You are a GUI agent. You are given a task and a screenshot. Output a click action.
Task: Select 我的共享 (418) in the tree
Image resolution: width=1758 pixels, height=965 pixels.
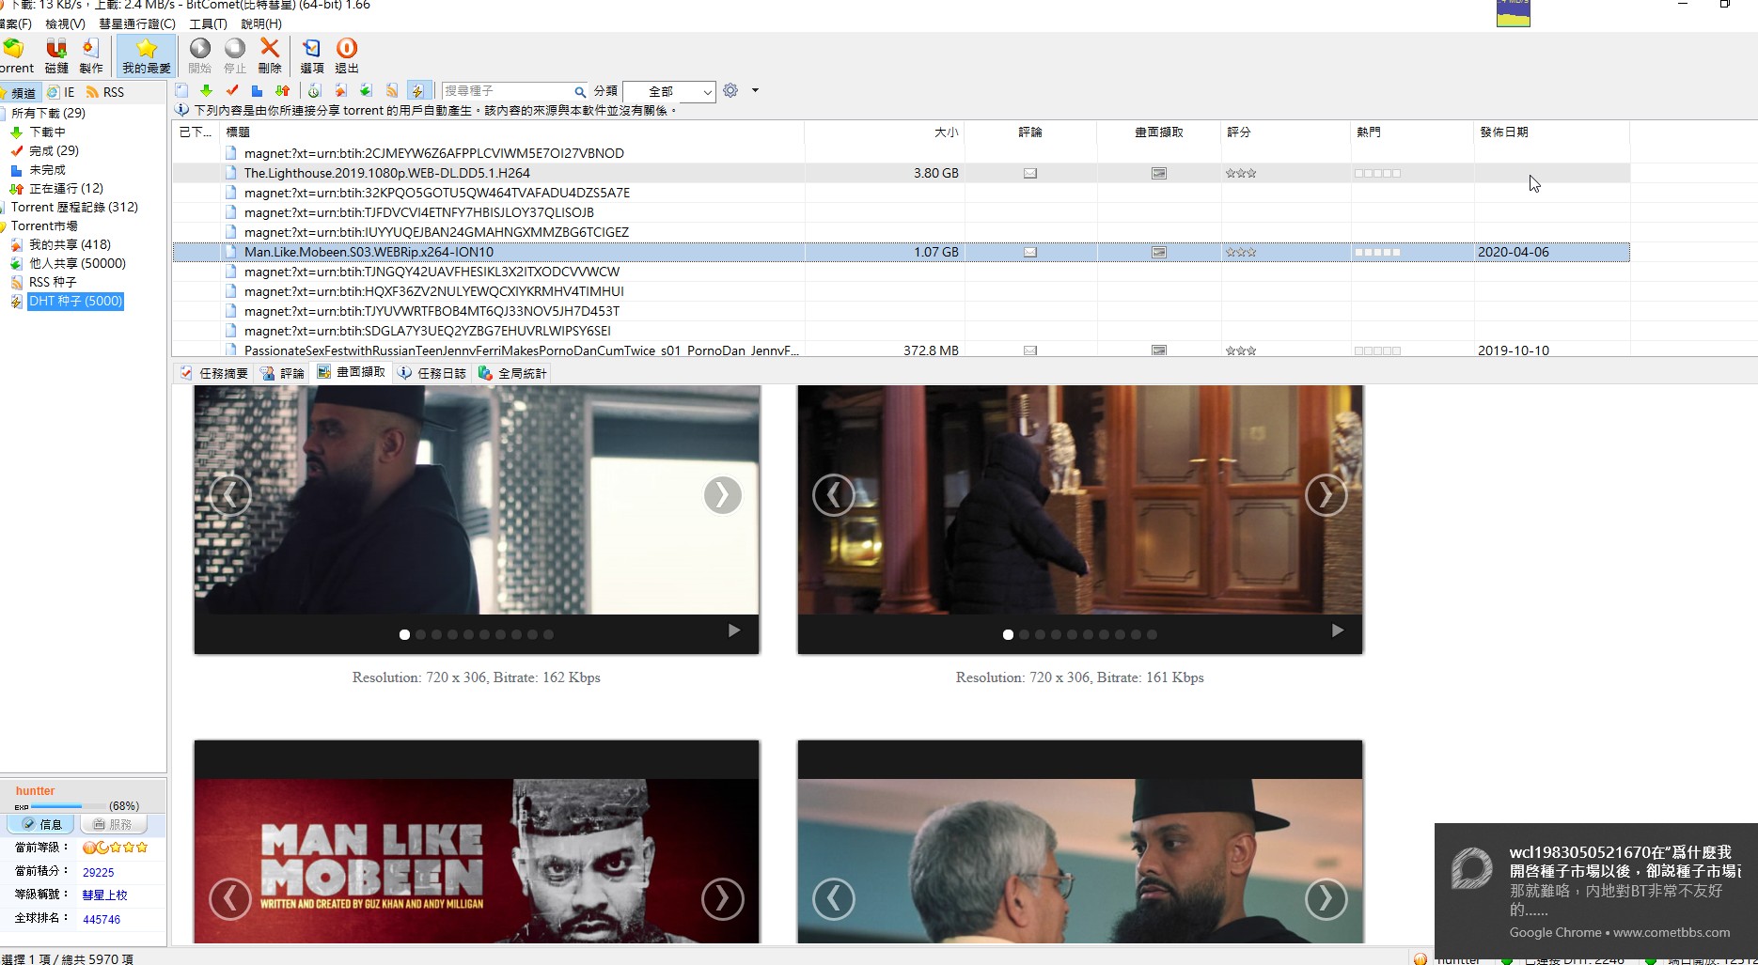pos(70,244)
